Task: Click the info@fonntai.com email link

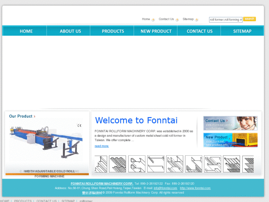Action: click(x=165, y=188)
